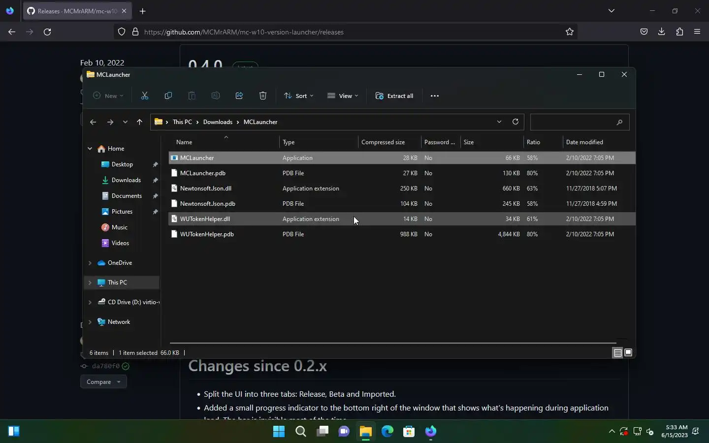This screenshot has height=443, width=709.
Task: Open commit da780f0 link on GitHub
Action: point(105,366)
